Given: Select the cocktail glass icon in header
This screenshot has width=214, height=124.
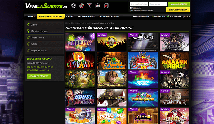Looking at the screenshot, I should pyautogui.click(x=90, y=6).
